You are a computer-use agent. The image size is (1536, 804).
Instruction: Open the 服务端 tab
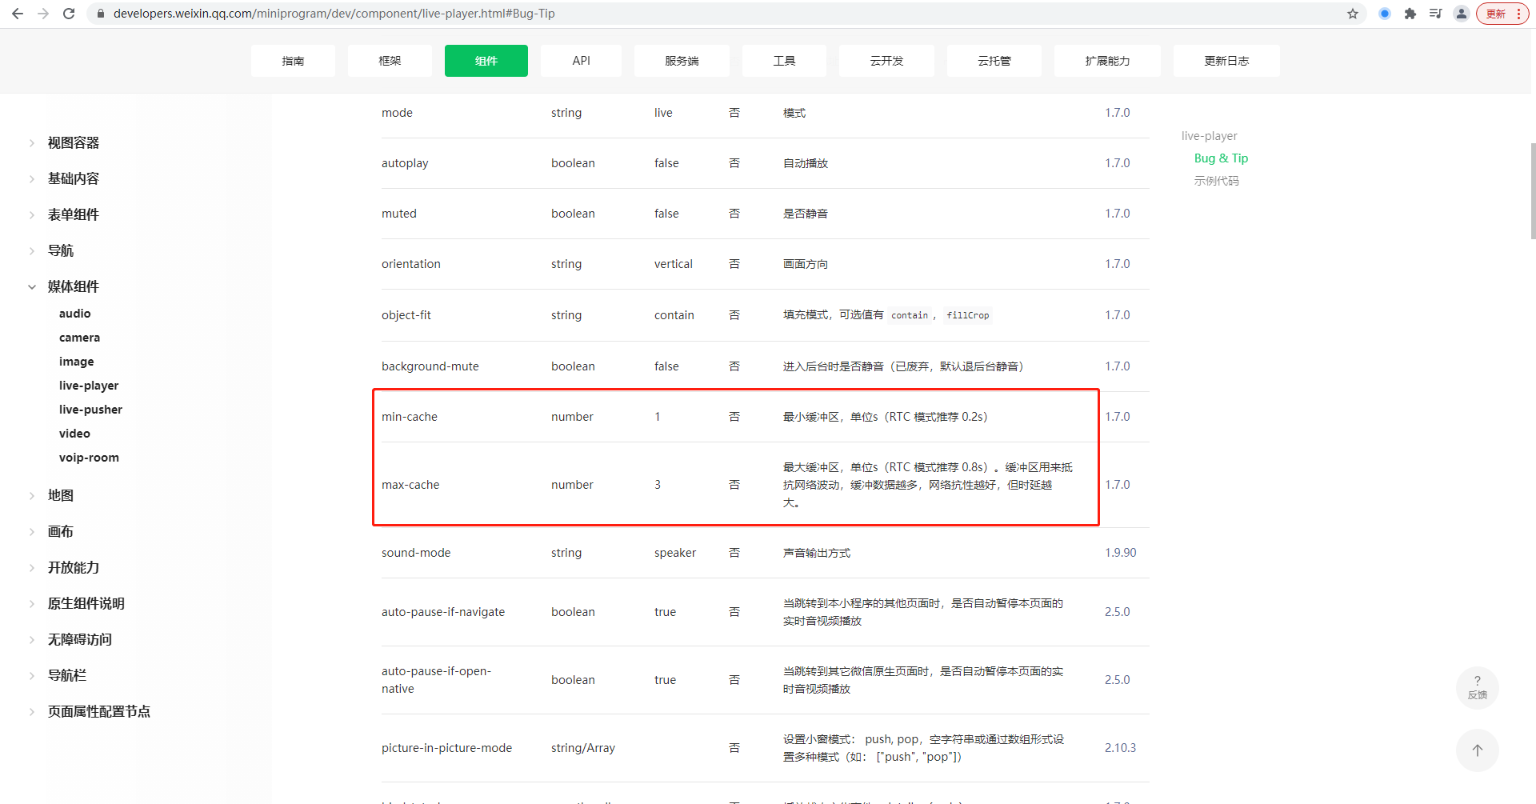pyautogui.click(x=682, y=61)
